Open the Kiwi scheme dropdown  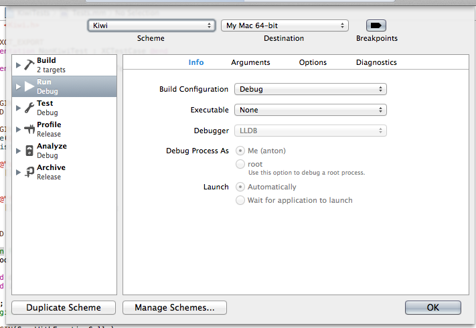pos(151,25)
